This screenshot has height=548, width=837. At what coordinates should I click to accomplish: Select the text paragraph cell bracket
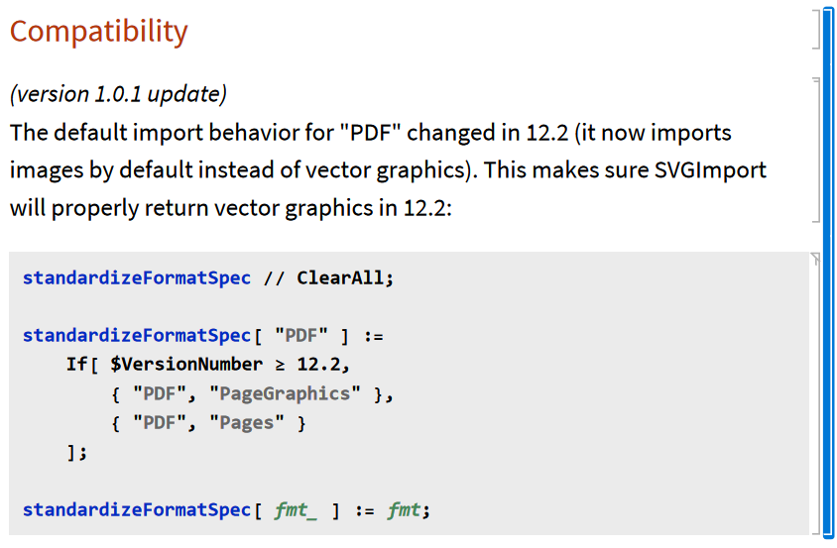(817, 150)
